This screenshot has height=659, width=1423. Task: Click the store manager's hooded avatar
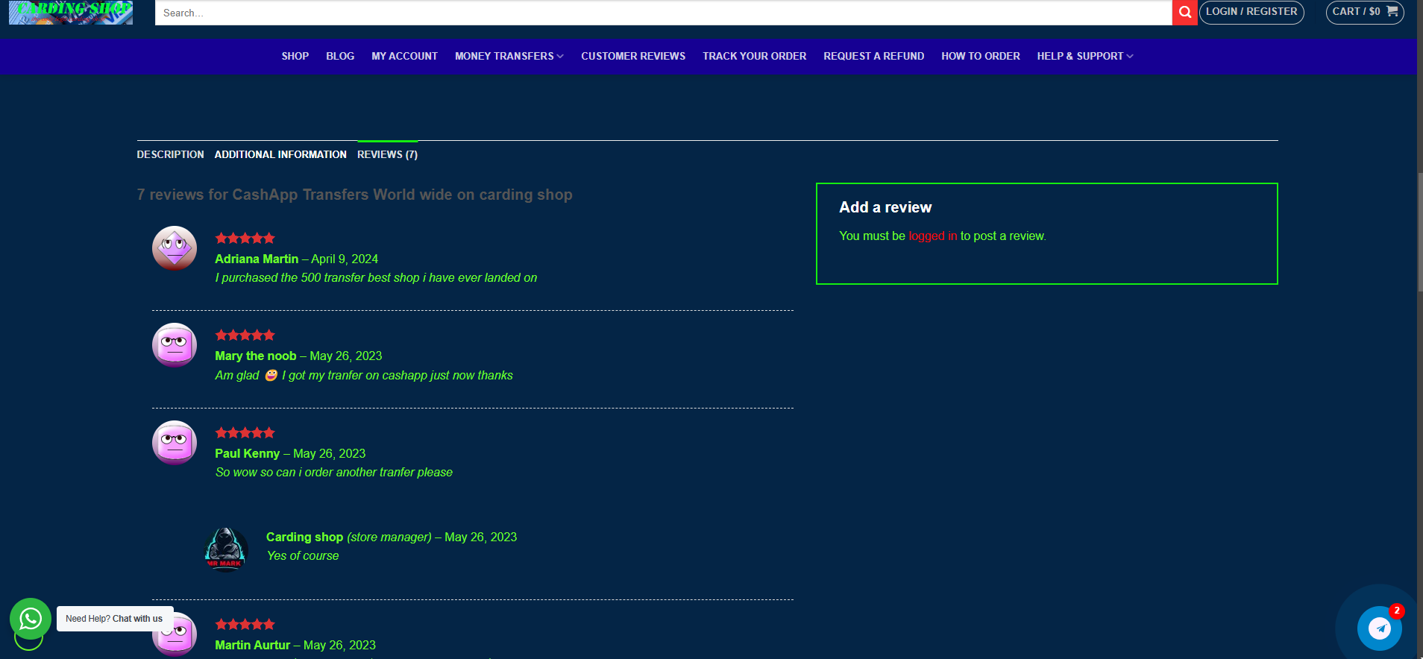226,549
